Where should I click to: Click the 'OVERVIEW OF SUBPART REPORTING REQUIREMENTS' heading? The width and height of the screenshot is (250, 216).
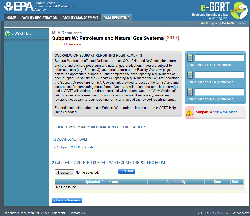(98, 55)
